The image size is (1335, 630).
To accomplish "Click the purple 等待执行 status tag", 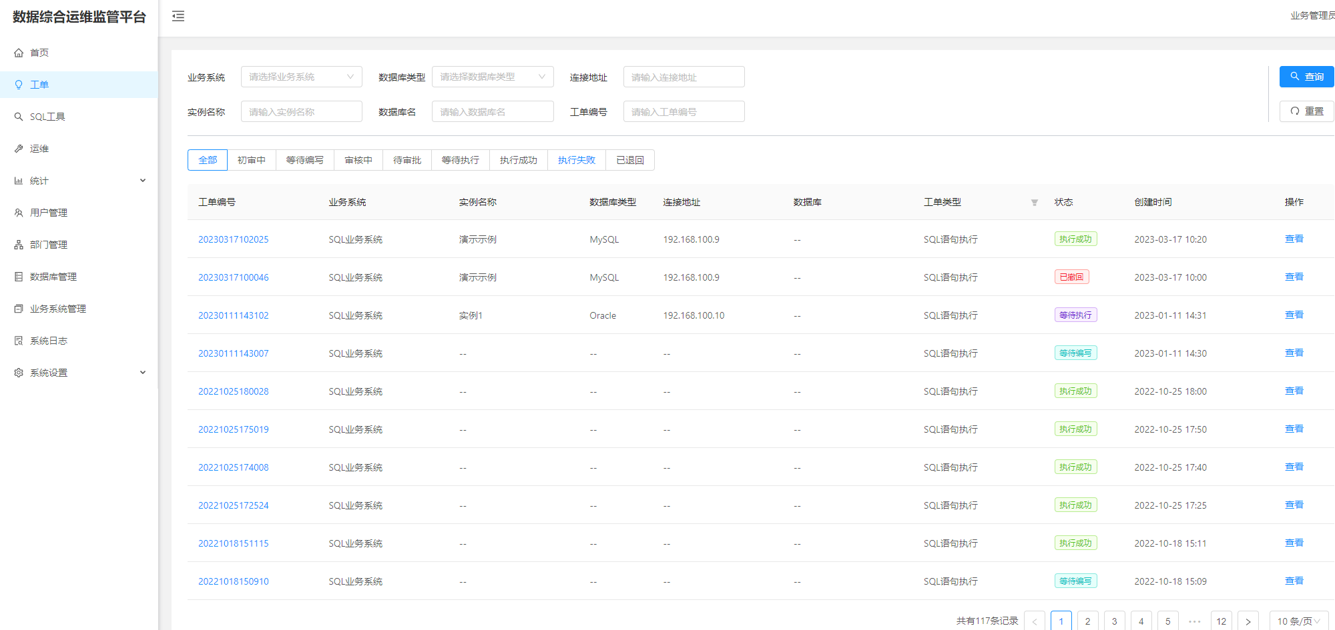I will coord(1076,315).
